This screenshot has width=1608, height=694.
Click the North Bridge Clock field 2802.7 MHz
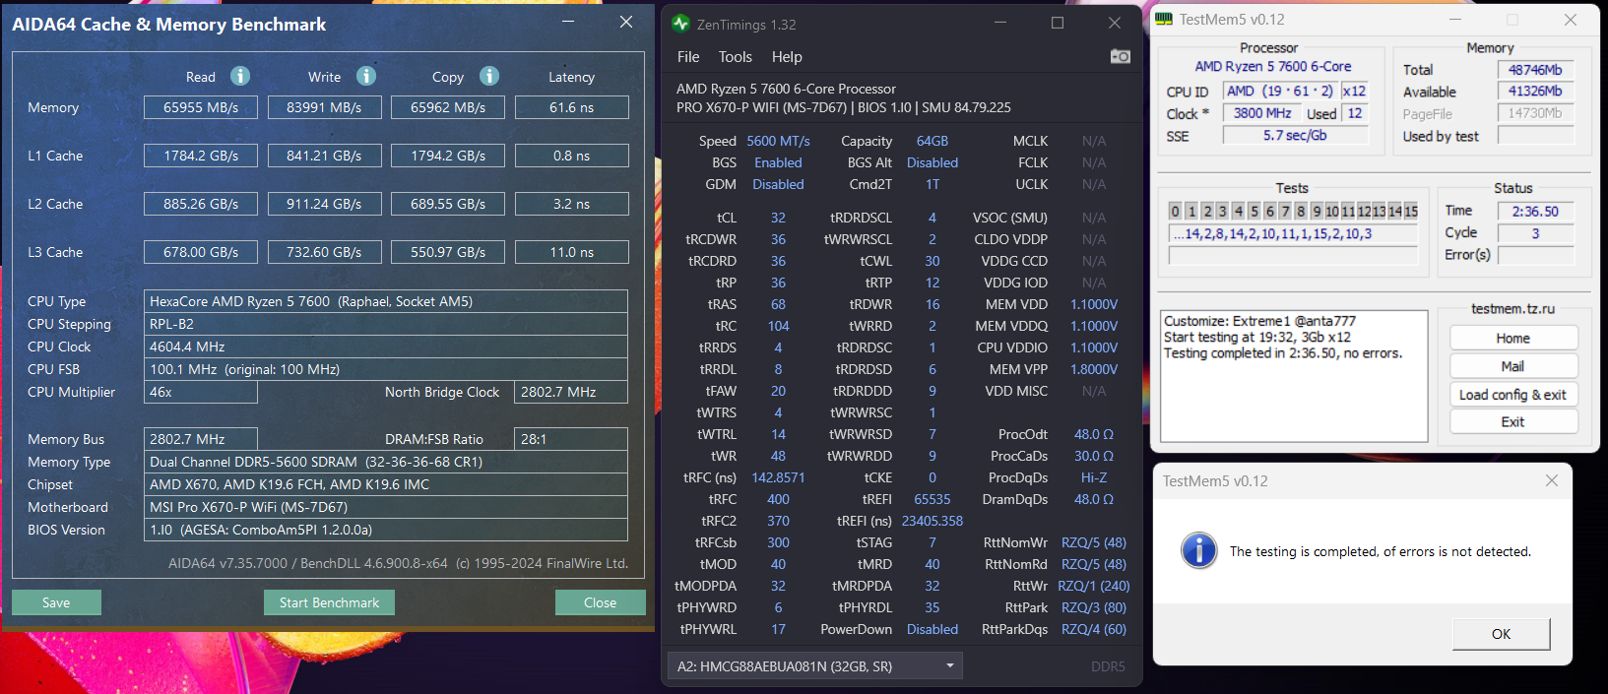571,392
